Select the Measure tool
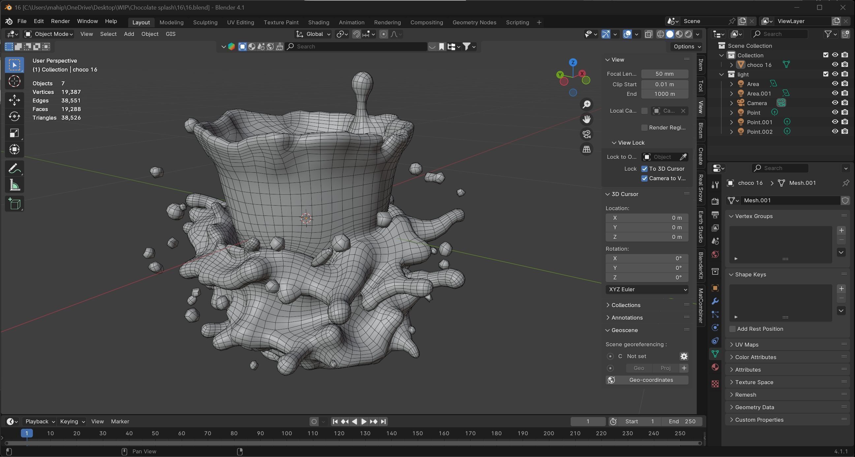Screen dimensions: 855x457 (14, 186)
